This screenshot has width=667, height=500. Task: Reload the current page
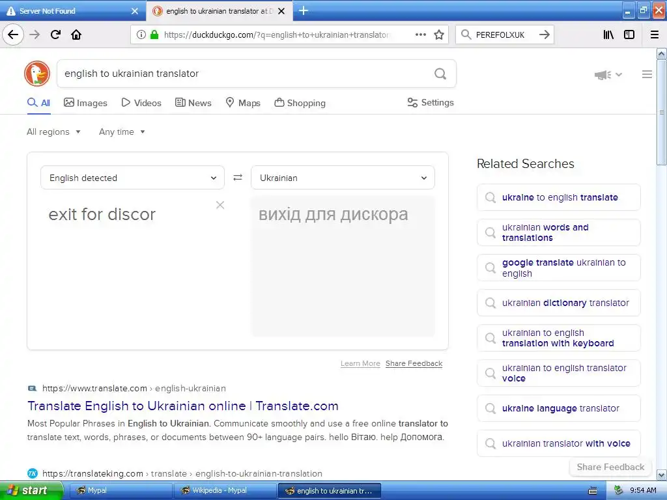tap(56, 35)
